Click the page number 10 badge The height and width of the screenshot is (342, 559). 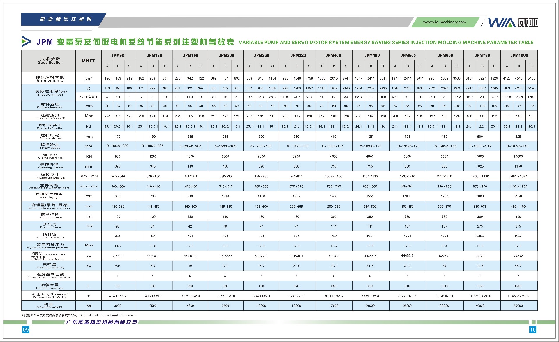[532, 329]
